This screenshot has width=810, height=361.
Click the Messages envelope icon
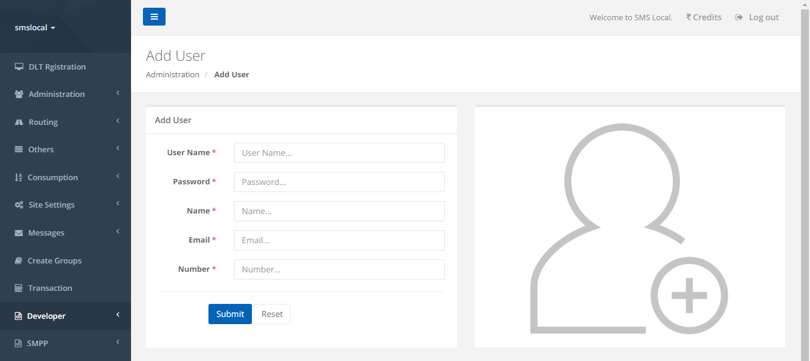[x=19, y=233]
